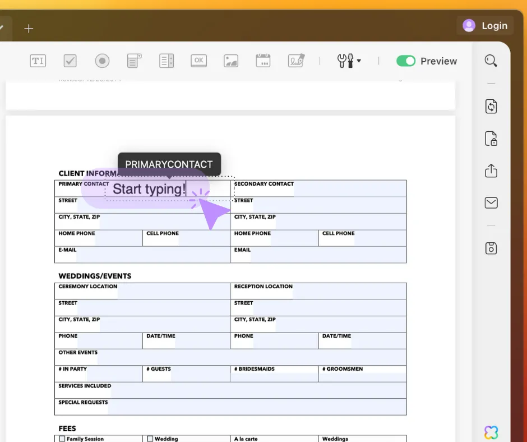
Task: Open the Email option in the right sidebar
Action: [x=491, y=202]
